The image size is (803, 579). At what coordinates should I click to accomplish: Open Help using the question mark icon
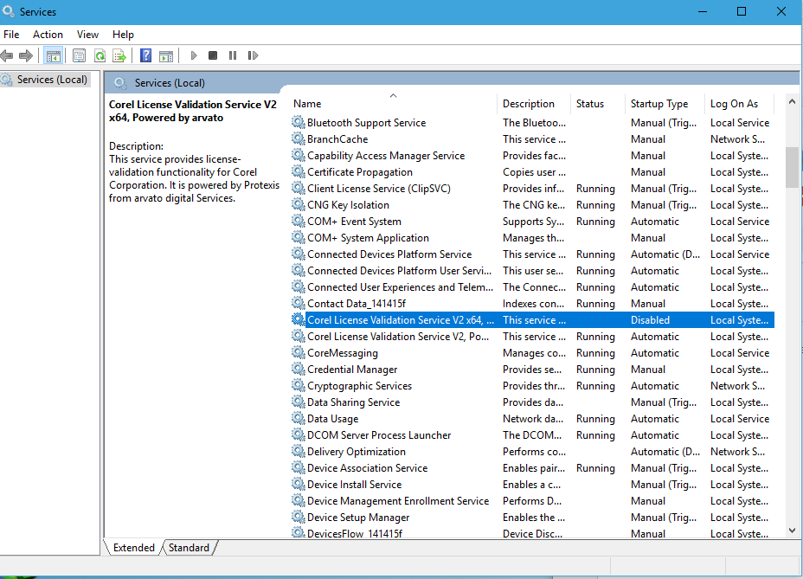(145, 55)
